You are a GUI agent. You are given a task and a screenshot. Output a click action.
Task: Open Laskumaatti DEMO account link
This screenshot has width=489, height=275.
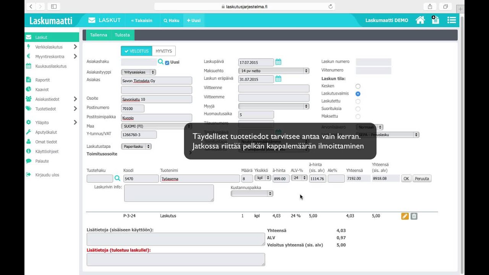pos(387,20)
